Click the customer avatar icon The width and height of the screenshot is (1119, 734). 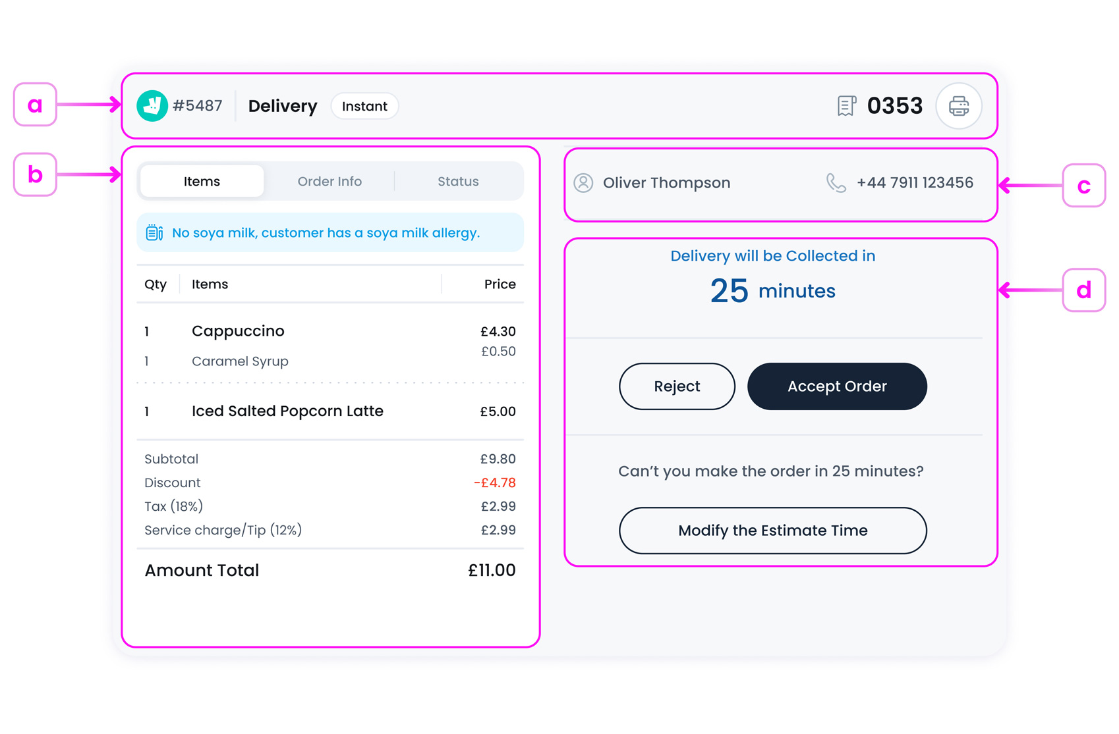coord(583,183)
